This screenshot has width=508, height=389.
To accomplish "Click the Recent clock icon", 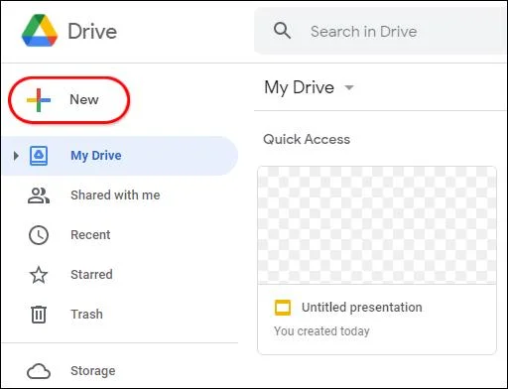I will [39, 235].
